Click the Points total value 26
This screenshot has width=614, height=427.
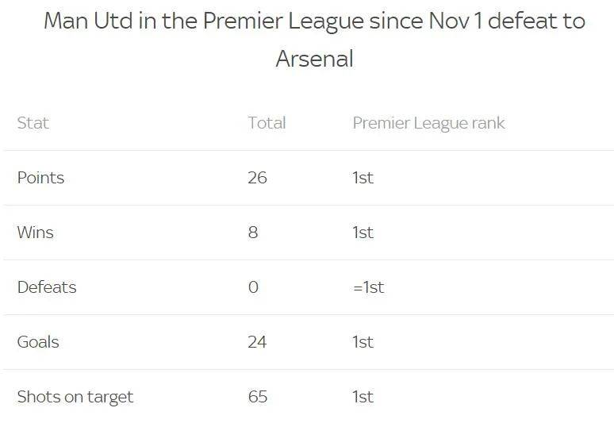pyautogui.click(x=257, y=178)
